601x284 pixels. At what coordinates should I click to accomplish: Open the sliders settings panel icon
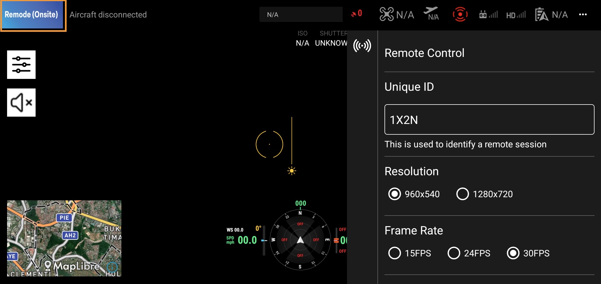[x=21, y=65]
